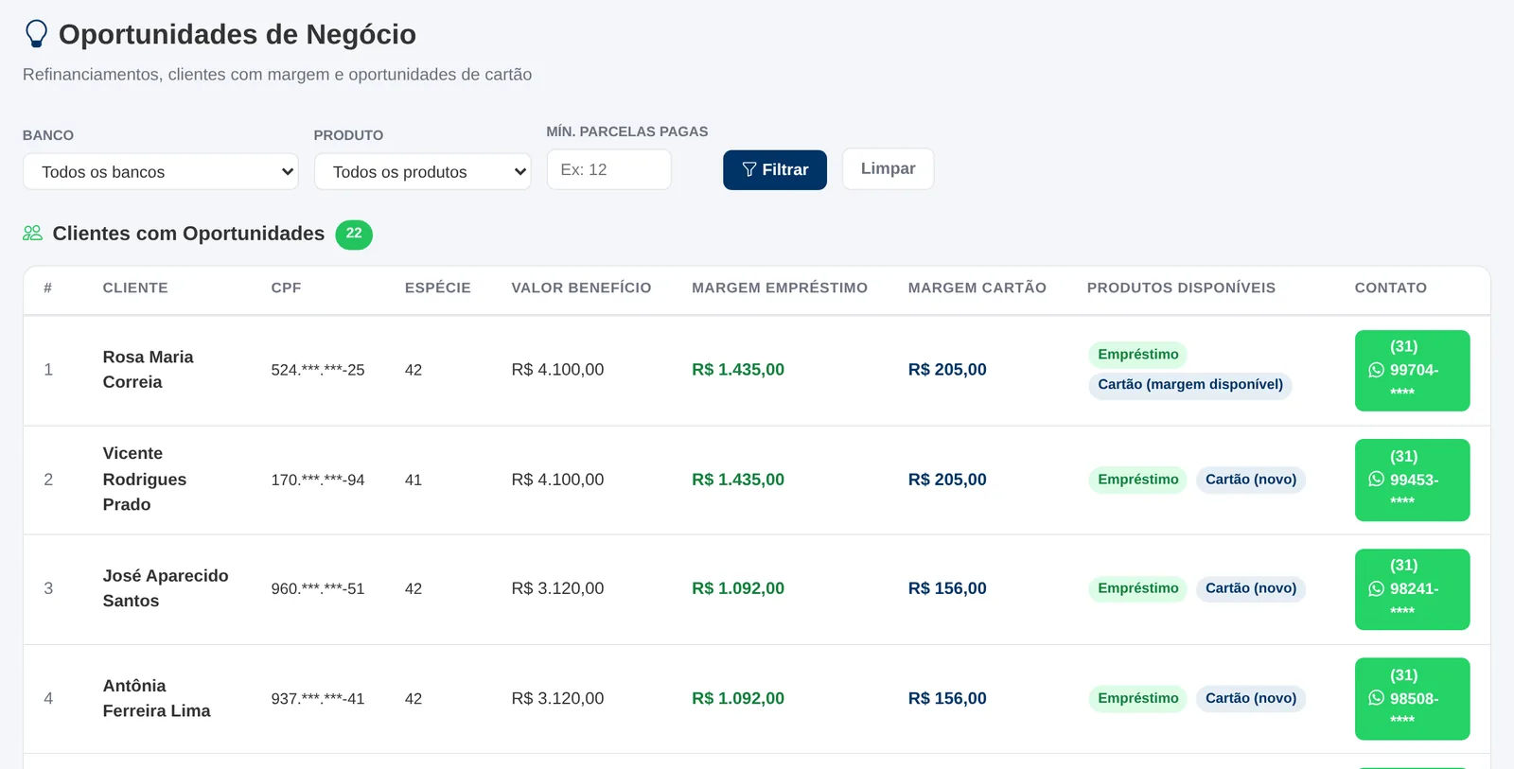Click WhatsApp icon in Vicente Rodrigues Prado's contact
The width and height of the screenshot is (1514, 769).
(1377, 480)
